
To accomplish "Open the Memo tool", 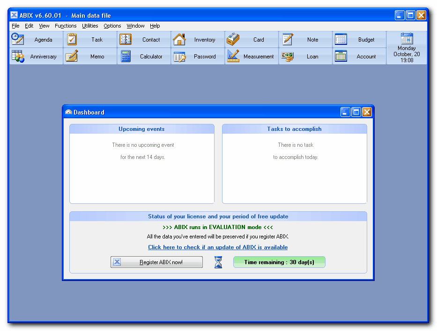I will pyautogui.click(x=90, y=56).
